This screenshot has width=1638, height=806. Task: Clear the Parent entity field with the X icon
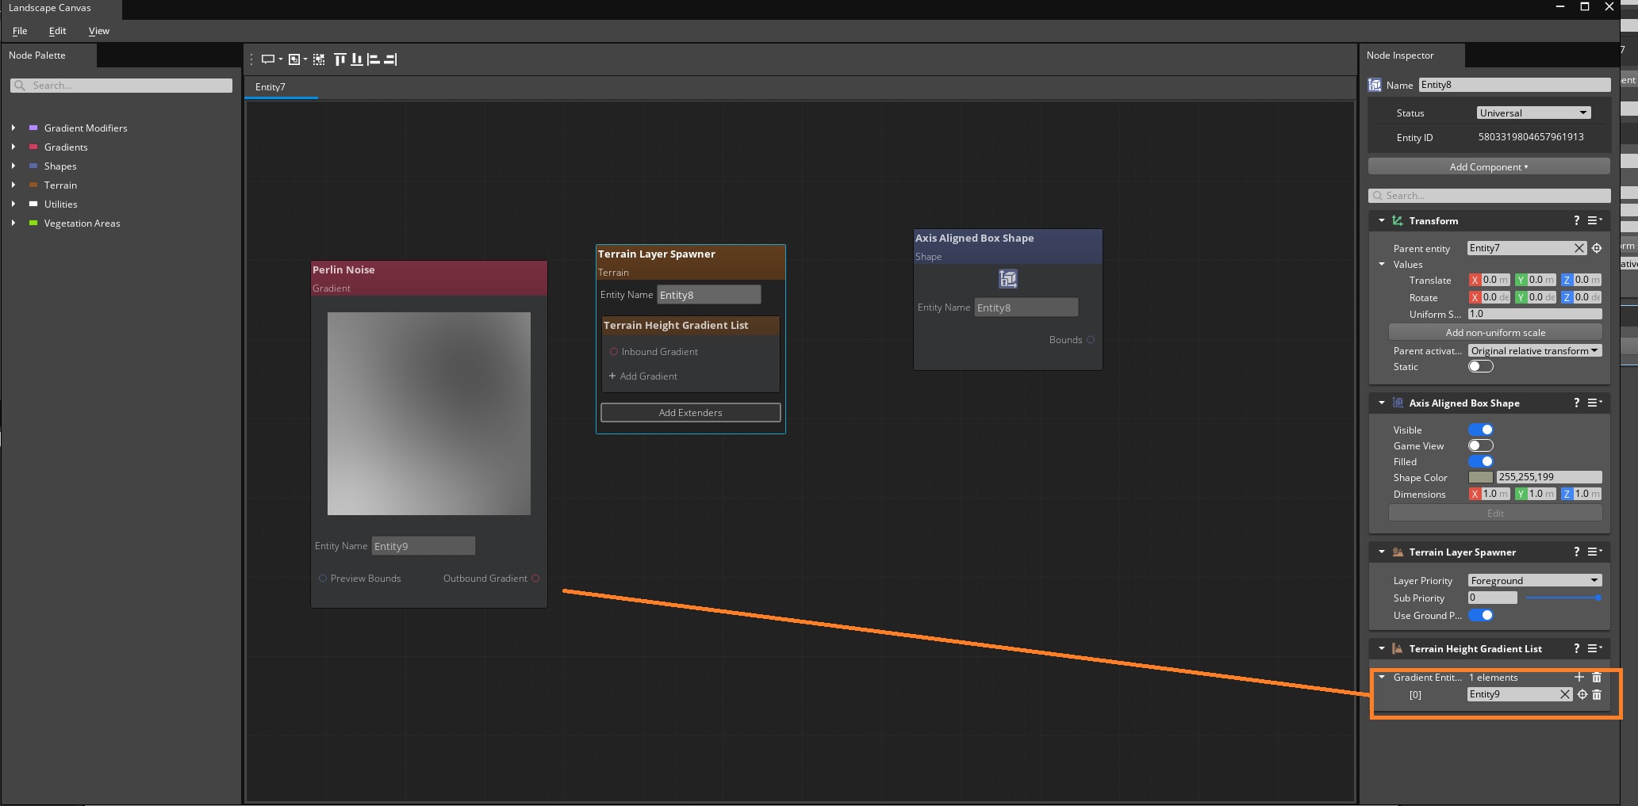click(x=1579, y=248)
